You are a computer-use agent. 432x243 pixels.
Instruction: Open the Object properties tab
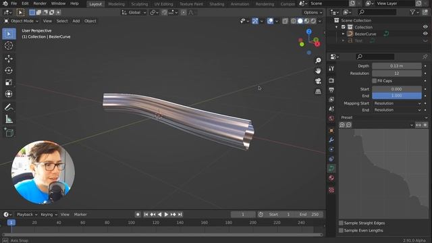pos(331,130)
